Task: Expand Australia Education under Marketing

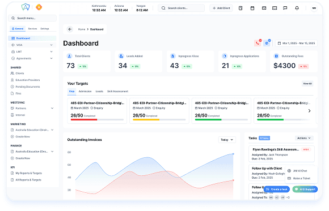Action: pos(32,130)
